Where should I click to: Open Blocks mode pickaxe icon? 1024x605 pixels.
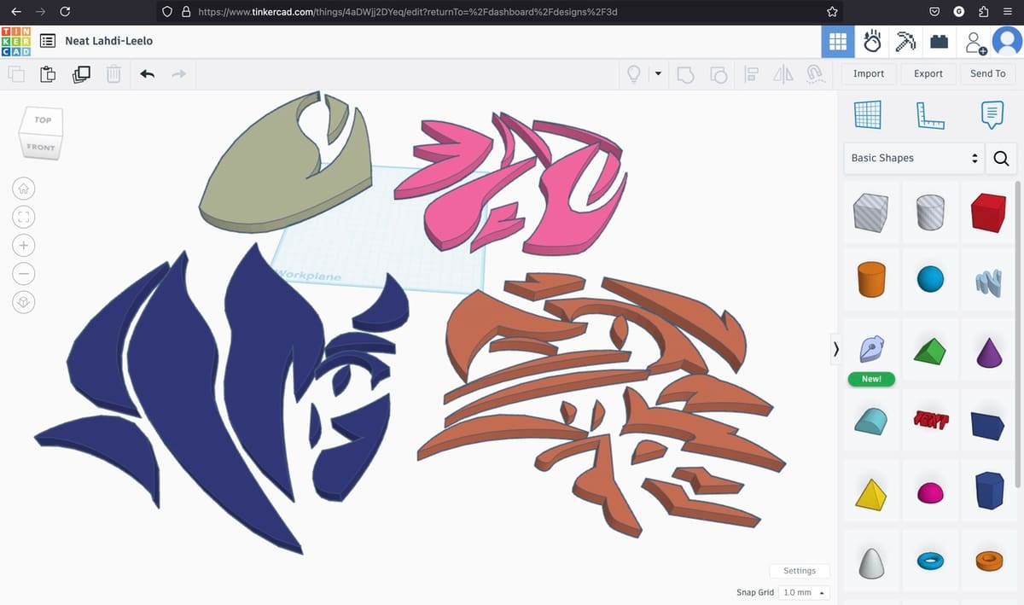coord(905,41)
